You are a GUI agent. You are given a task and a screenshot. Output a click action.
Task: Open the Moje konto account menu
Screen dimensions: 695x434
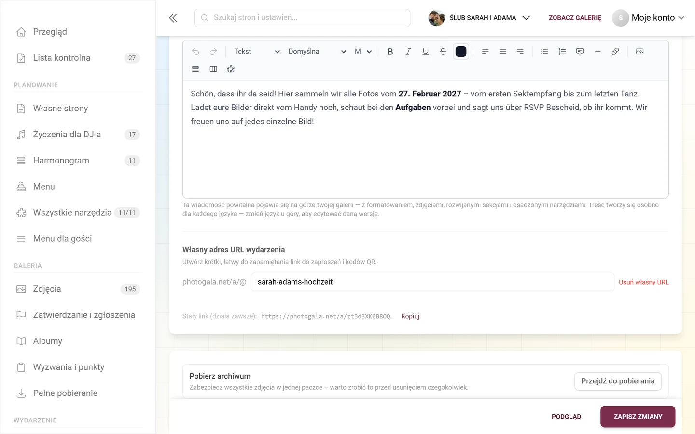click(x=649, y=18)
